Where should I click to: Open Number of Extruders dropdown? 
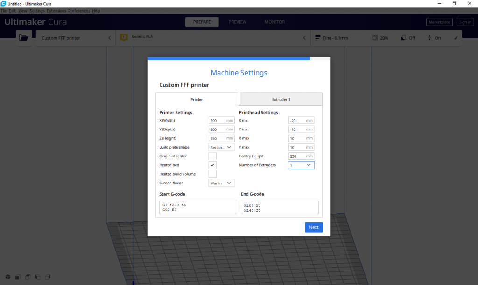pyautogui.click(x=301, y=165)
